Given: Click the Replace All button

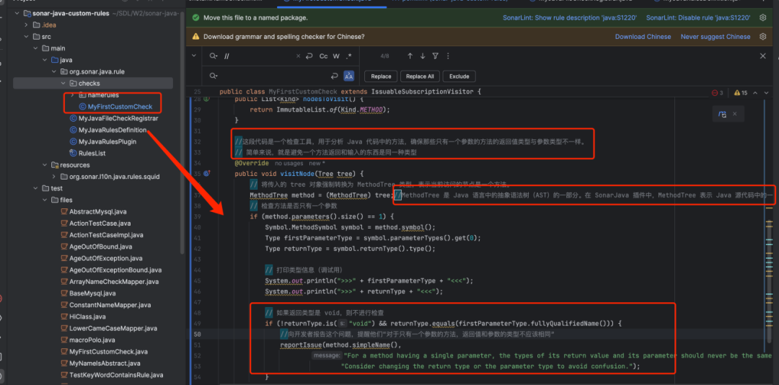Looking at the screenshot, I should [x=420, y=76].
